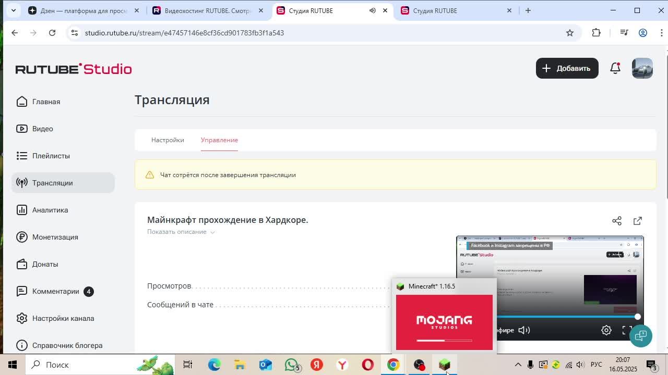Open the tab search dropdown arrow
This screenshot has width=668, height=375.
pos(13,10)
